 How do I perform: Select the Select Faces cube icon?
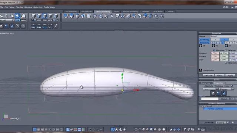point(39,16)
